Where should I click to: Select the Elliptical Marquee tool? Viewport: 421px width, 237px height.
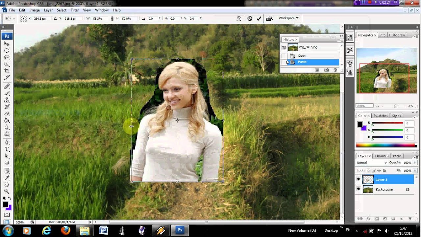tap(7, 51)
